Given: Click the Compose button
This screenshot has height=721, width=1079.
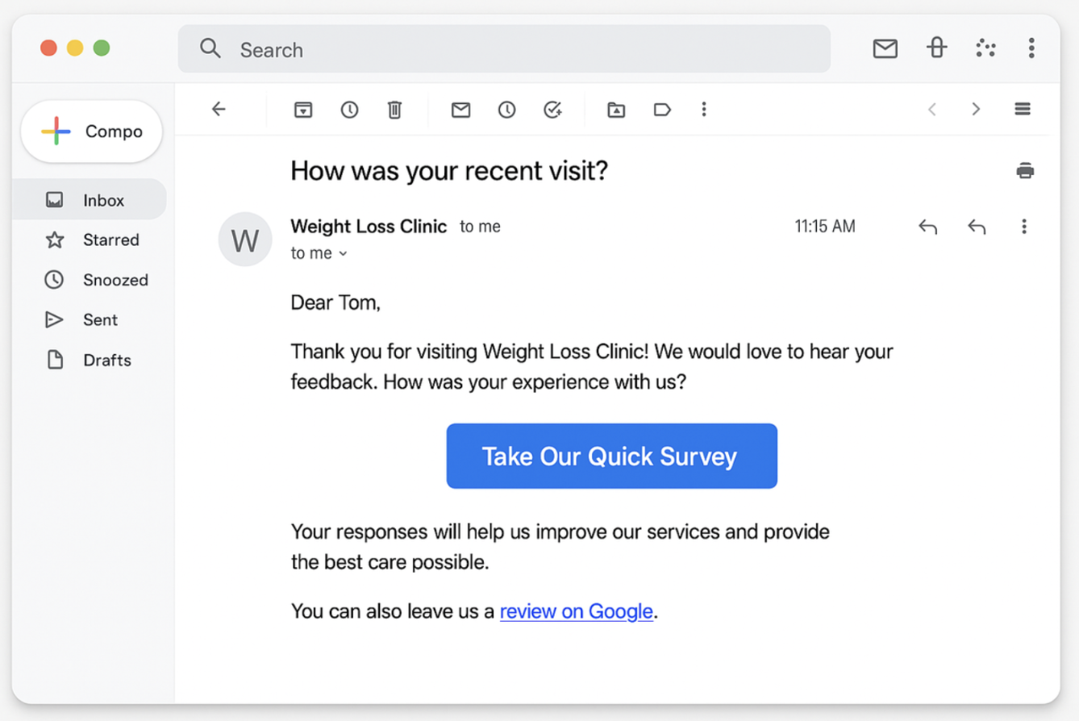Looking at the screenshot, I should [92, 131].
